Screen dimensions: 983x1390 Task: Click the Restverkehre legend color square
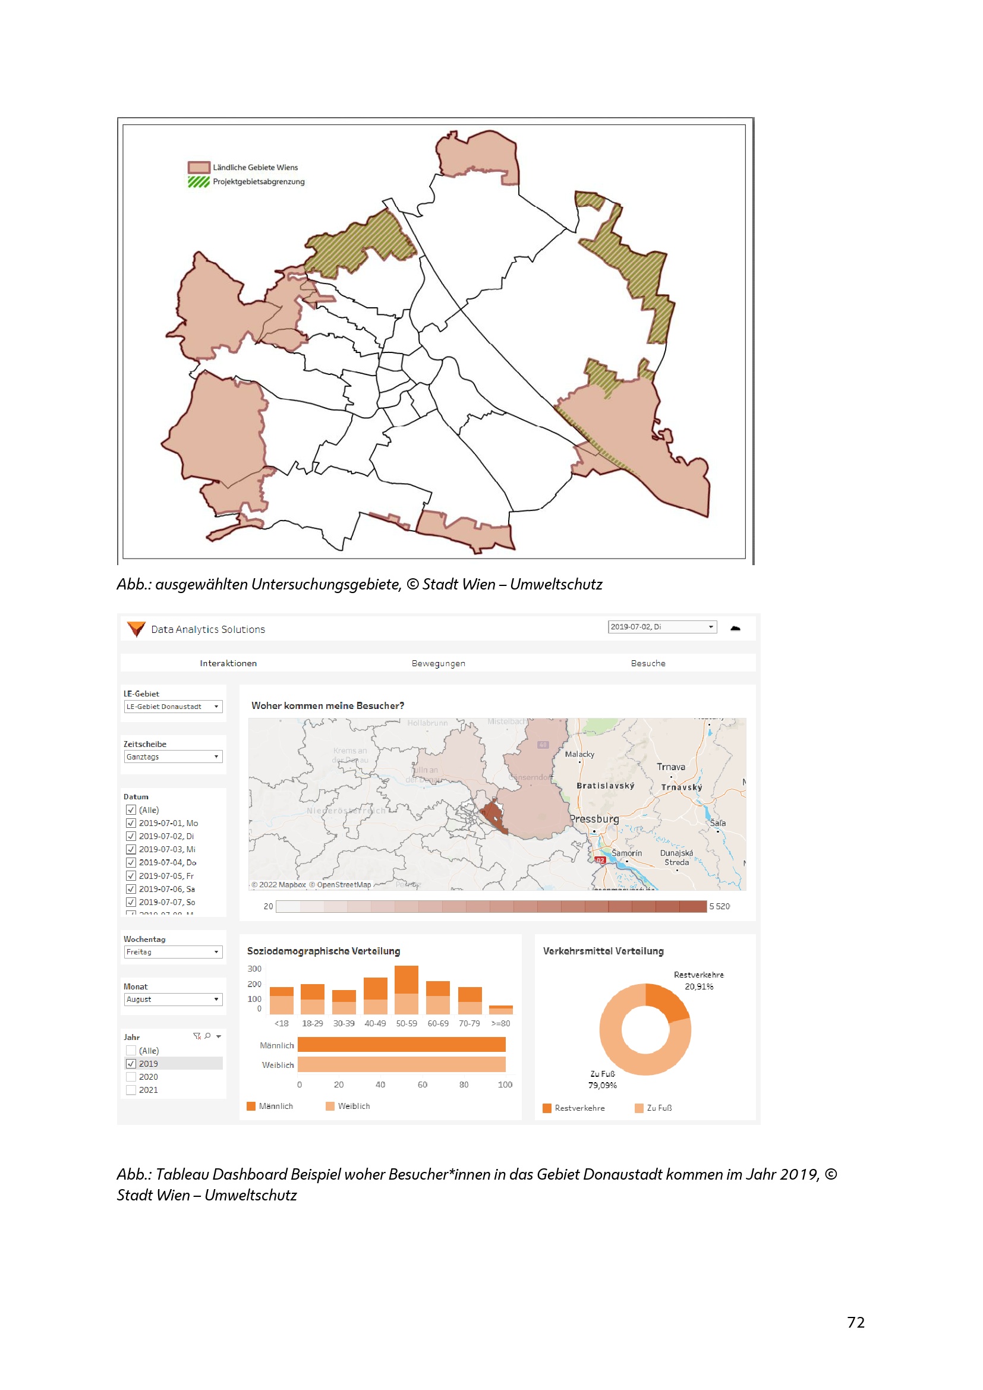point(547,1108)
